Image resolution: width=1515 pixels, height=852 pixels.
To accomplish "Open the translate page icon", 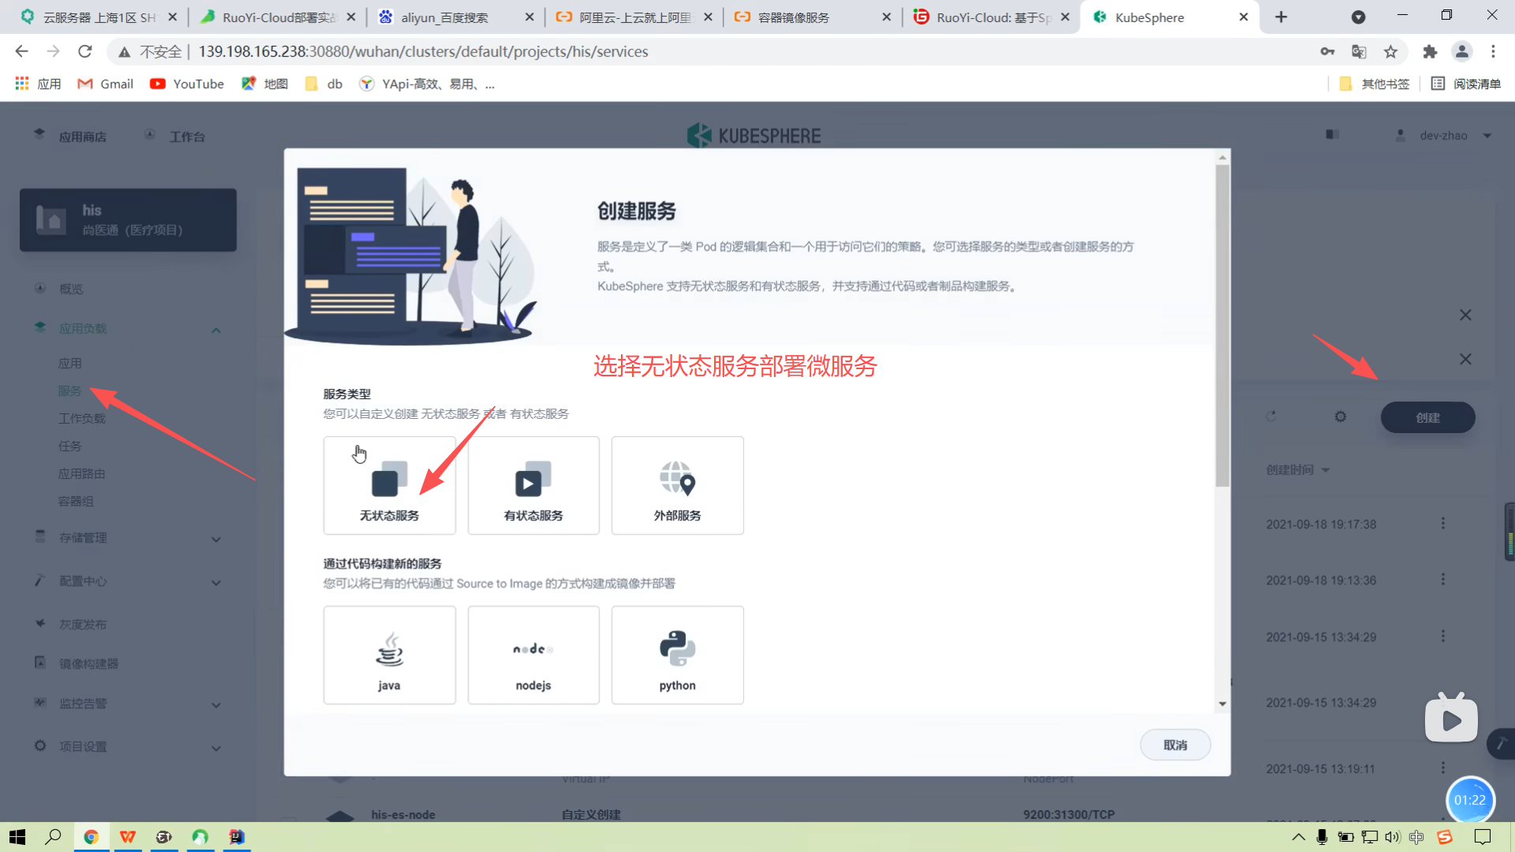I will tap(1359, 51).
